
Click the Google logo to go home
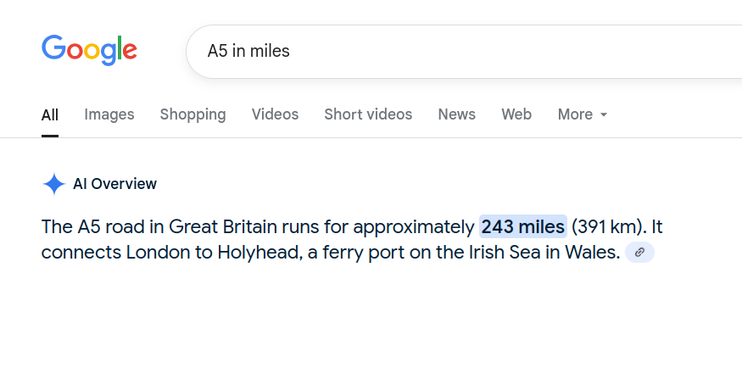89,50
